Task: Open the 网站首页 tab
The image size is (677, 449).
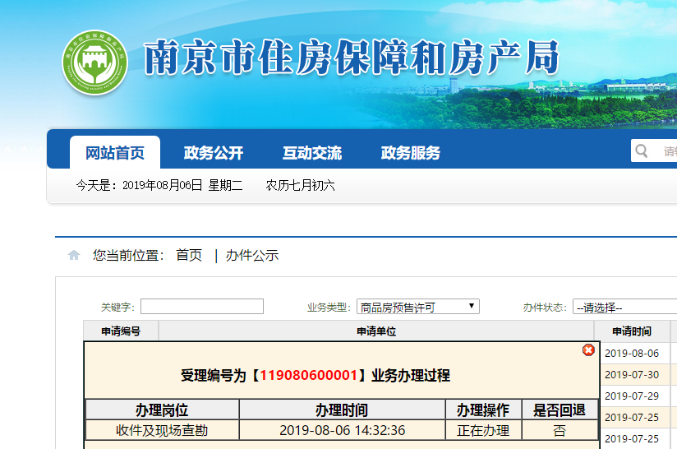Action: pos(115,153)
